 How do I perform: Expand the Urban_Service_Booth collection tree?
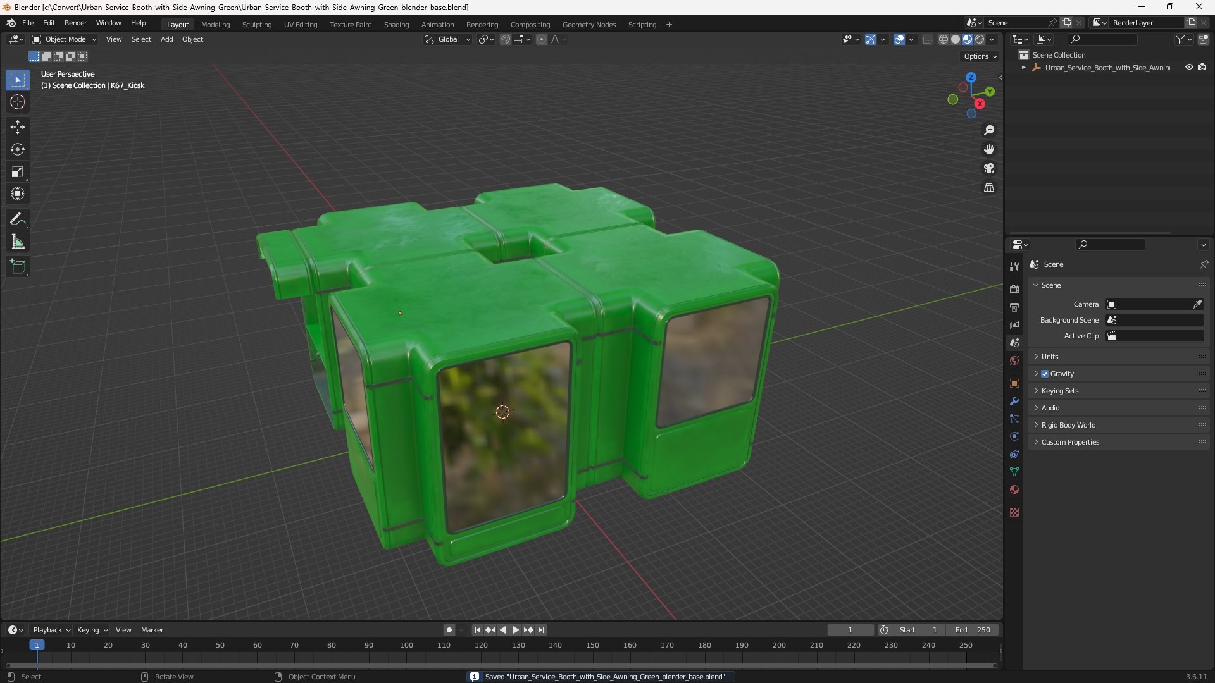(x=1024, y=67)
